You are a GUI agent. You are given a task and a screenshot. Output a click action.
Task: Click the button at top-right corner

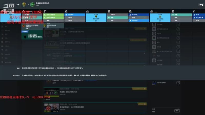(x=201, y=5)
